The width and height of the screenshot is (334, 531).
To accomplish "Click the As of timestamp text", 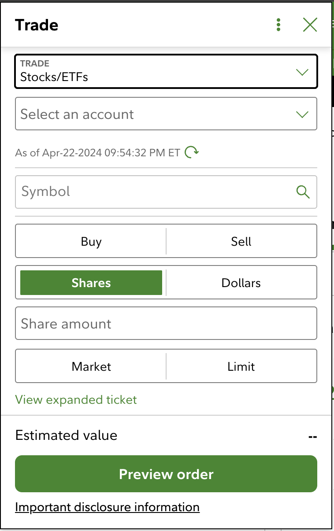I will [97, 153].
